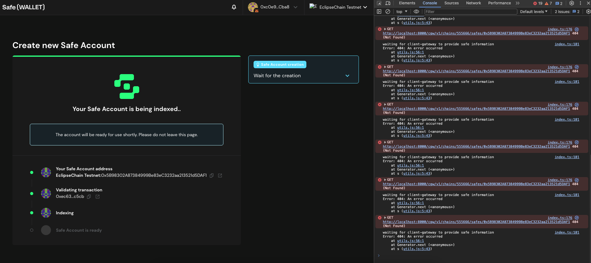
Task: Click the Safe address text 0x5B98302A…5DAF1
Action: (x=154, y=176)
